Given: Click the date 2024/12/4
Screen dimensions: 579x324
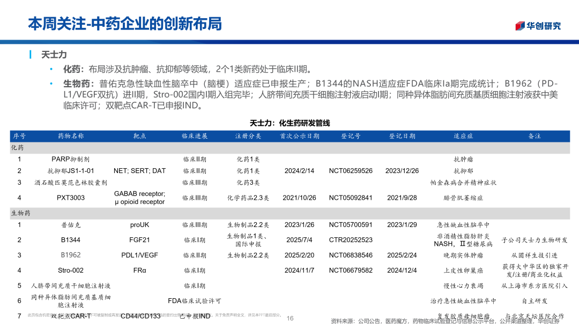Looking at the screenshot, I should click(x=402, y=270).
